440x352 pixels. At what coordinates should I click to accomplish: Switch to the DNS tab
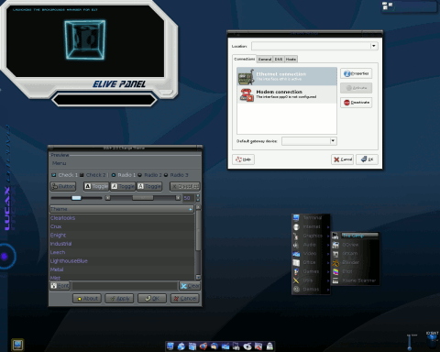[279, 60]
